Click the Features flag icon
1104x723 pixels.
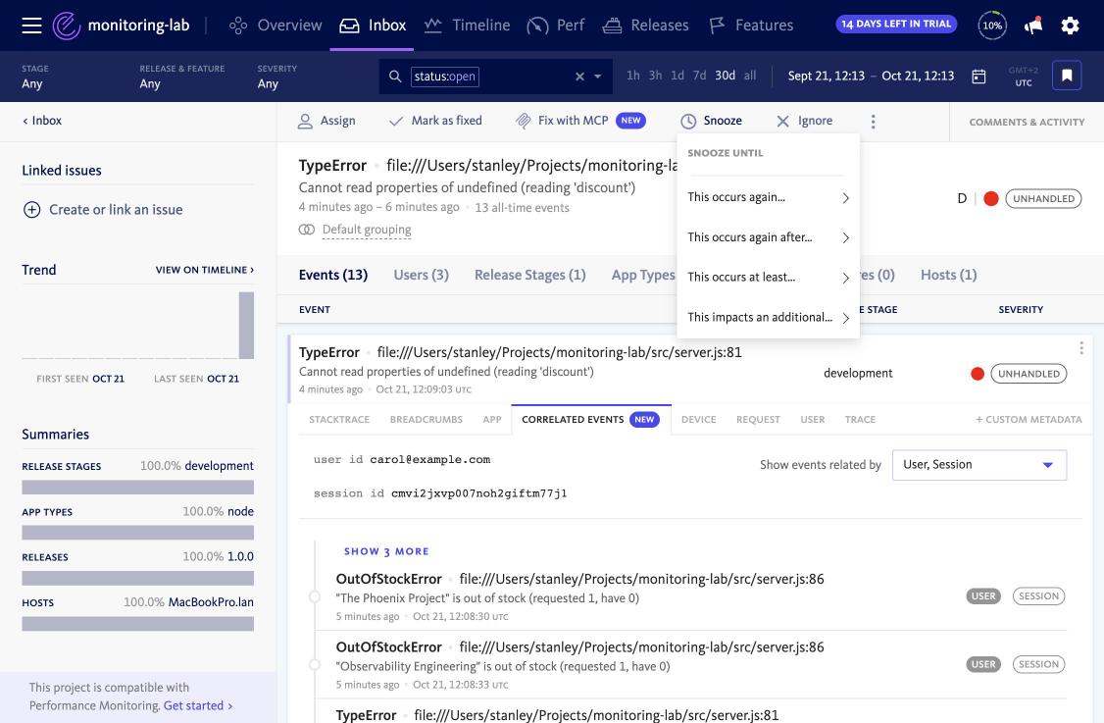[x=717, y=26]
